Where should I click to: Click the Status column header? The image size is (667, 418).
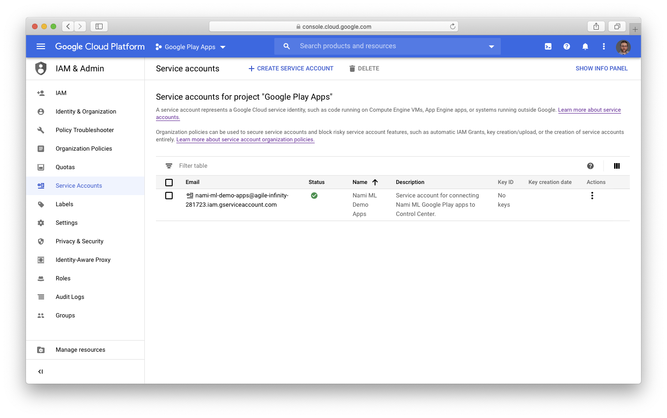coord(317,183)
